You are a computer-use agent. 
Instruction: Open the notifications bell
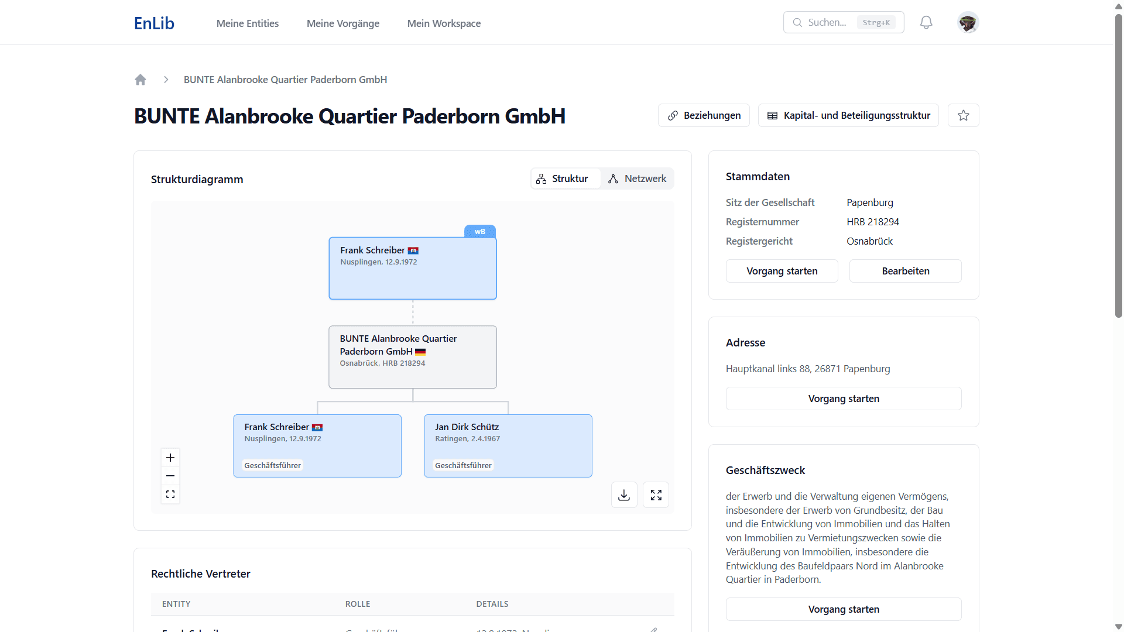(x=926, y=23)
